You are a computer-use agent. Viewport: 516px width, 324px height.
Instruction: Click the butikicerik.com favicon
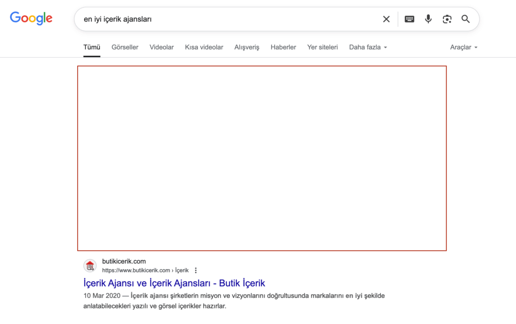(x=90, y=266)
